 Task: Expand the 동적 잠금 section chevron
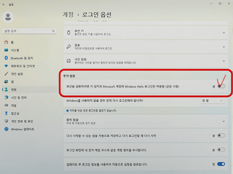[x=223, y=121]
